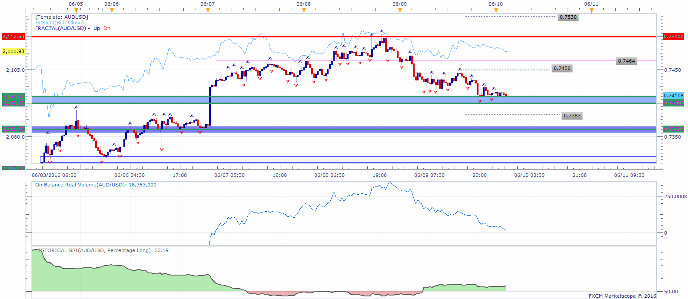Pick the orange day marker for 06/11

(592, 10)
